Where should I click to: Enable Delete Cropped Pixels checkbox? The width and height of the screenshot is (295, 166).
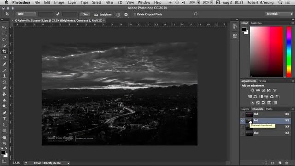[135, 14]
